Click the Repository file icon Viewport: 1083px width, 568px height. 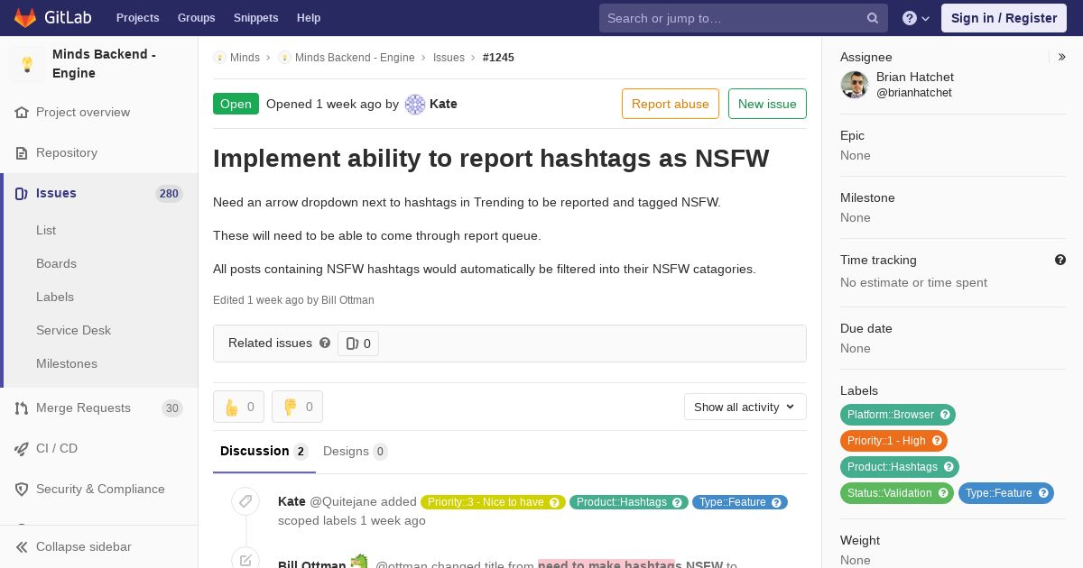point(22,153)
